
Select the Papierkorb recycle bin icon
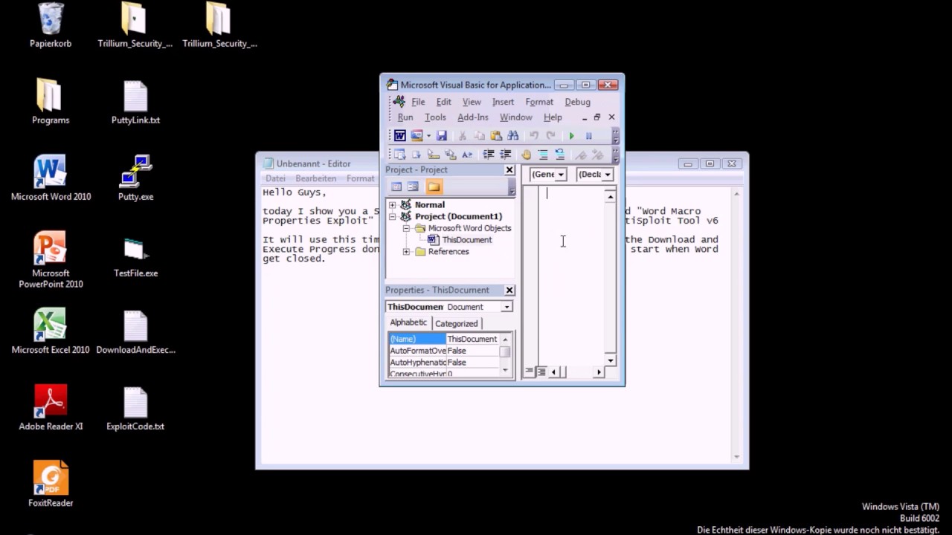(x=51, y=25)
